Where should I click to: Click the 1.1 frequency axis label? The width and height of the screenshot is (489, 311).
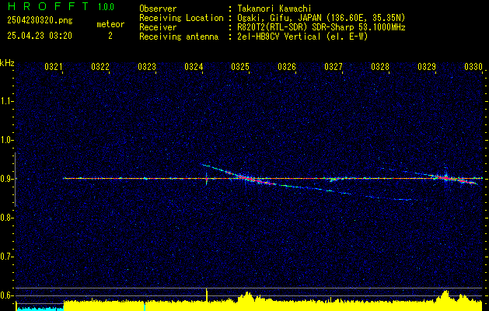pos(7,101)
